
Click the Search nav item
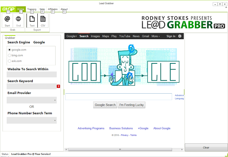click(84, 36)
